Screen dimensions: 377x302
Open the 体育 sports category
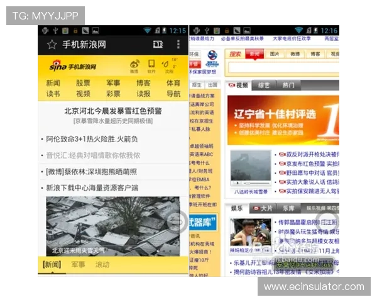point(173,83)
